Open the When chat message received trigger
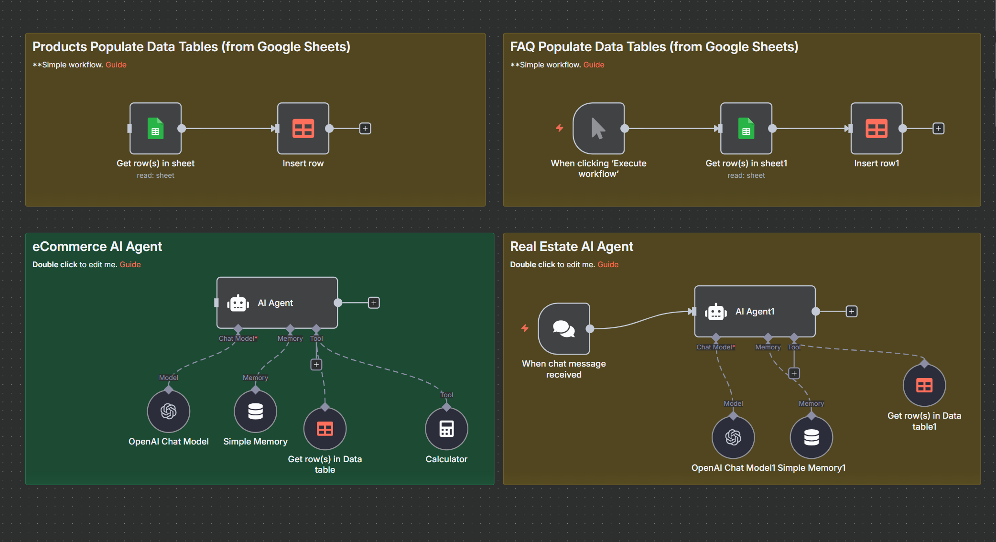 click(x=564, y=328)
